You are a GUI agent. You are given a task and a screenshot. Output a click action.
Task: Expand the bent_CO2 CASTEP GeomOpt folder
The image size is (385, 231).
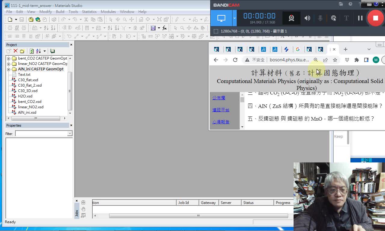(8, 58)
